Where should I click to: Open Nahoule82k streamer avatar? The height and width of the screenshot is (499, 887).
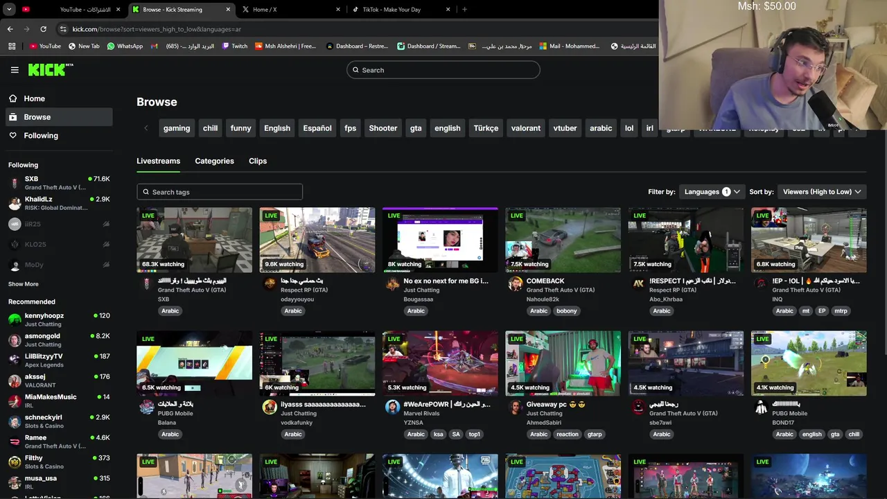[515, 284]
